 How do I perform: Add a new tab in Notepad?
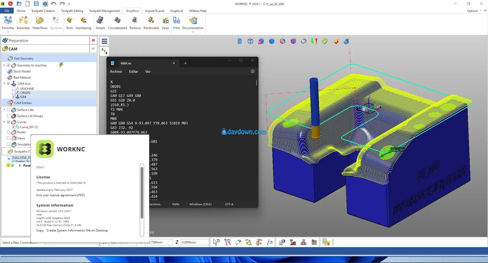point(185,63)
